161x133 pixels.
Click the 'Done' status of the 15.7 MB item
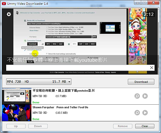[36, 102]
